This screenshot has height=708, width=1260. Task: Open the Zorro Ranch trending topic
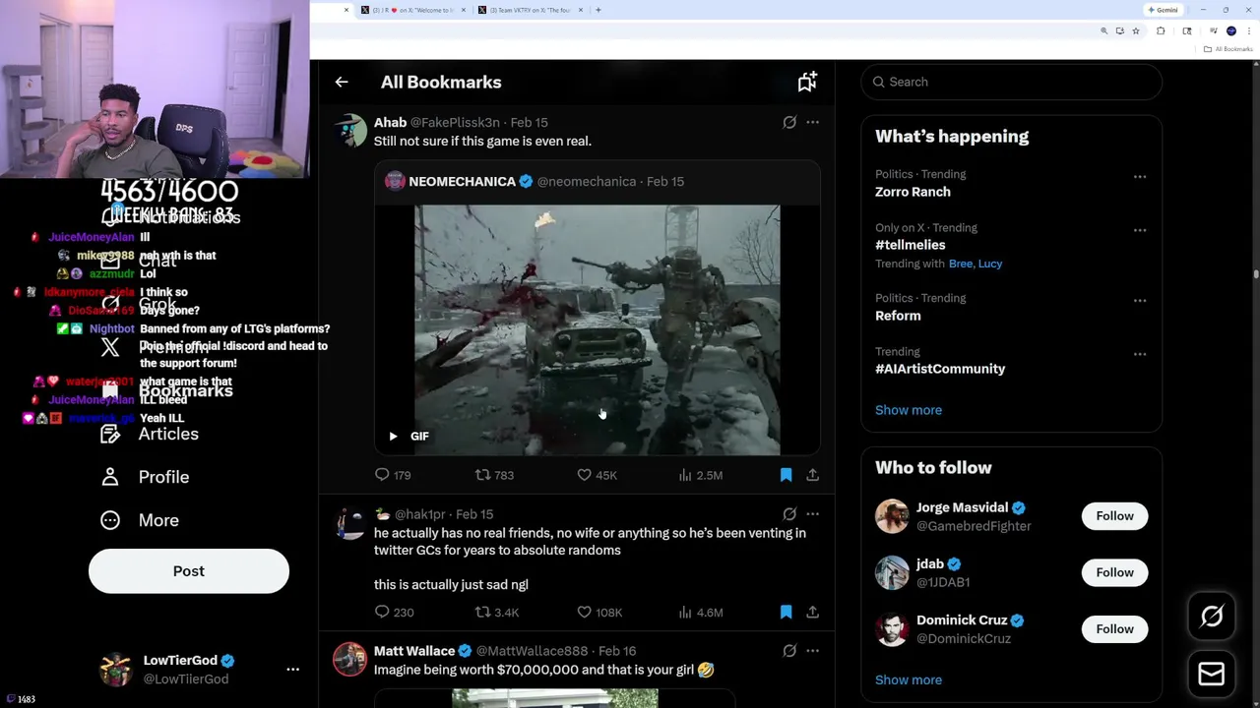(913, 193)
